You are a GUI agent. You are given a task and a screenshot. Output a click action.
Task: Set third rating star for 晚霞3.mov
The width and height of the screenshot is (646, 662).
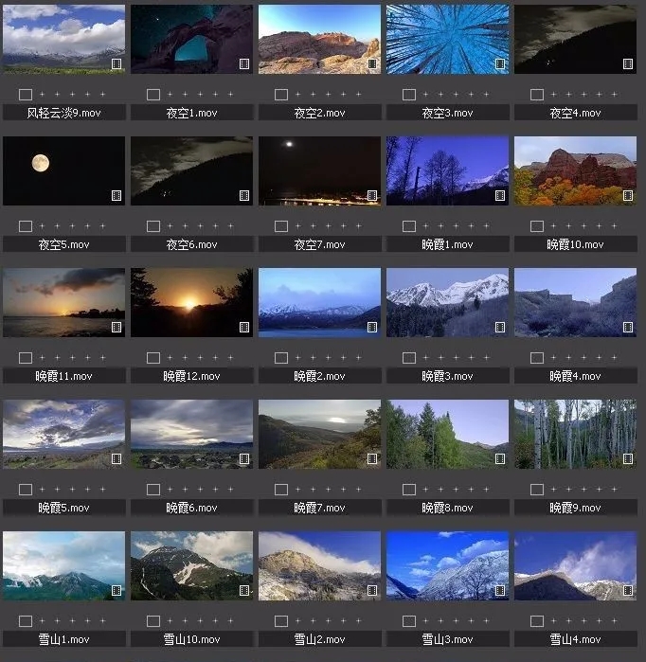point(457,358)
